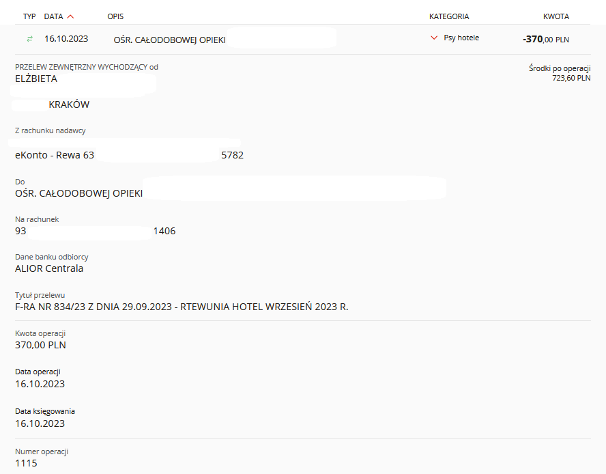Click the 16.10.2023 under Data księgowania
Screen dimensions: 606x474
(40, 423)
